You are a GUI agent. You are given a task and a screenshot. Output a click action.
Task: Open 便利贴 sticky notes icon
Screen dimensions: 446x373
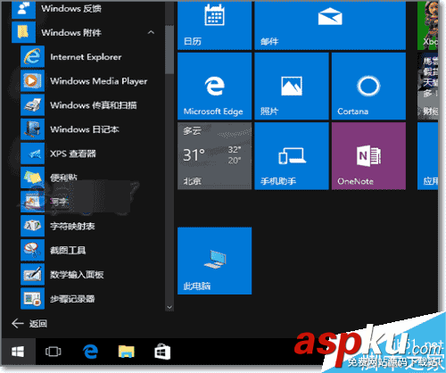(32, 178)
